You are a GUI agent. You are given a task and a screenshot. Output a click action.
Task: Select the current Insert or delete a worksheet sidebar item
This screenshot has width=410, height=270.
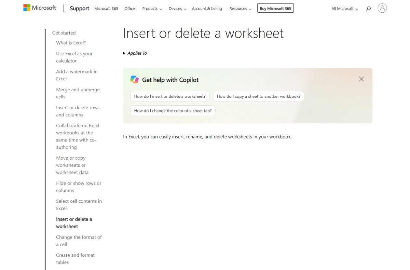click(74, 223)
